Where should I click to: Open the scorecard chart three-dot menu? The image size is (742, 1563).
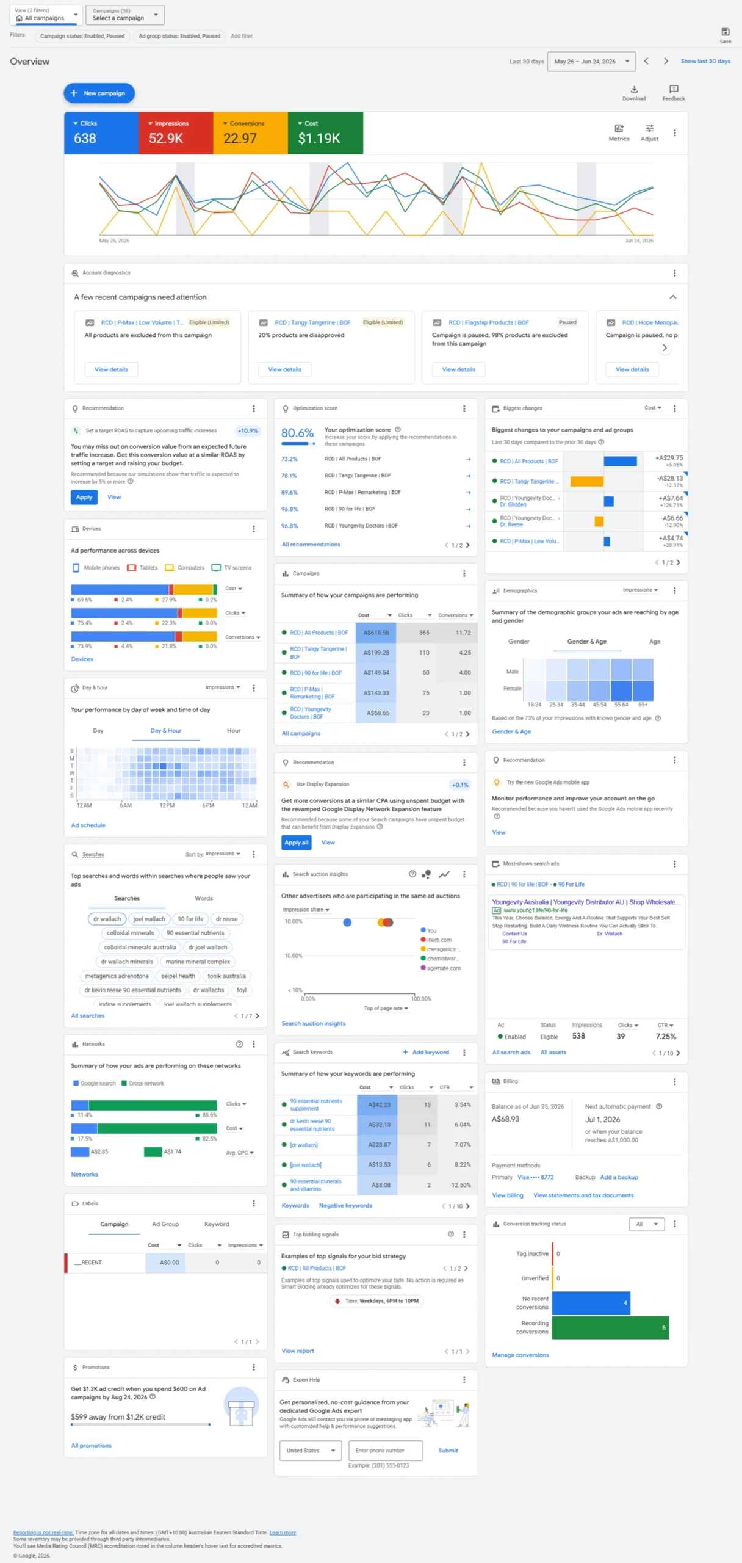674,132
